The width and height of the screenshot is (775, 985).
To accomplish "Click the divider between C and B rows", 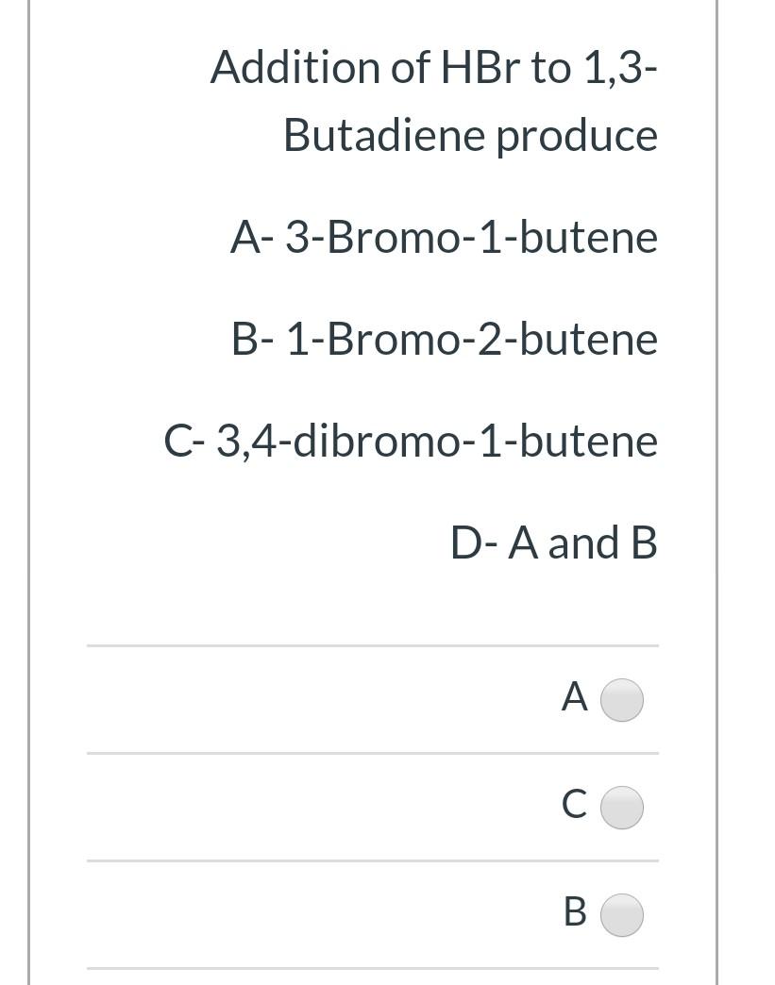I will pyautogui.click(x=373, y=861).
